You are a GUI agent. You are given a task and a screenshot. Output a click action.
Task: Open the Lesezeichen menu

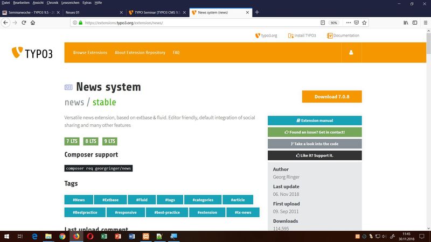coord(70,3)
